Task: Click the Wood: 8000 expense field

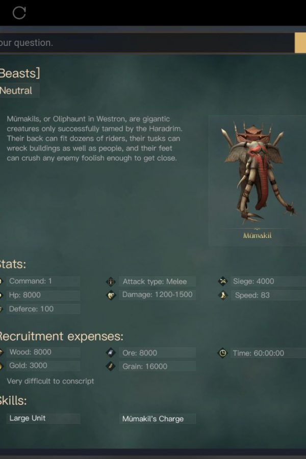Action: click(x=43, y=352)
